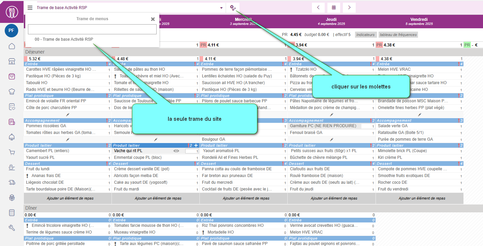The image size is (483, 246).
Task: Click the warning mark beside Ananas frais DE
Action: [x=28, y=176]
